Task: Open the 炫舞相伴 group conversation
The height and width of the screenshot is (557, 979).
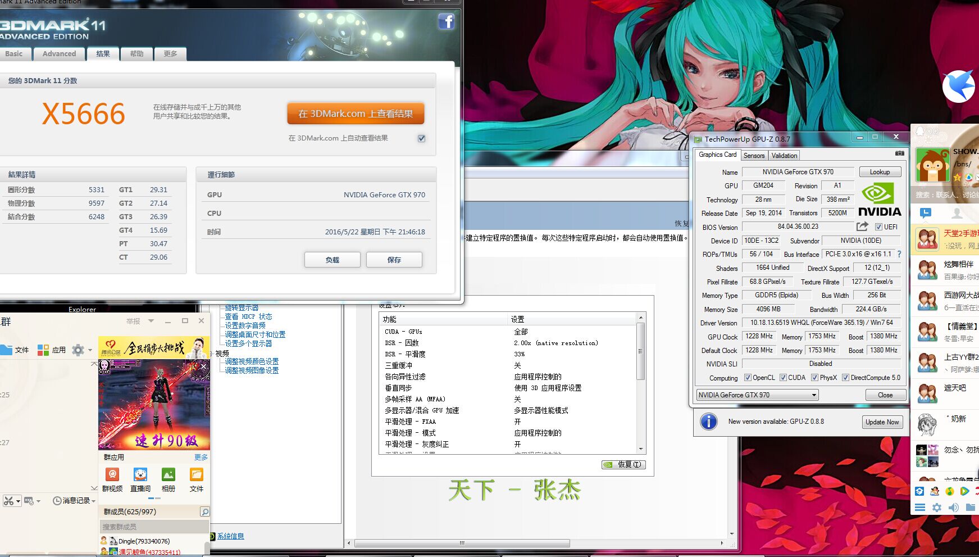Action: [946, 270]
